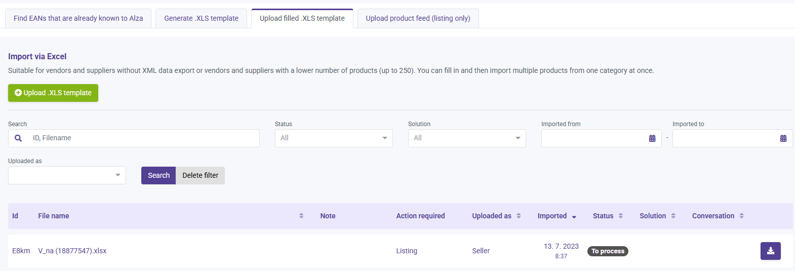Image resolution: width=795 pixels, height=271 pixels.
Task: Click the green Upload .XLS template button
Action: tap(53, 93)
